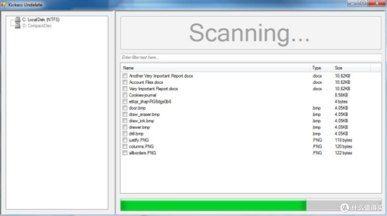Select the drawer.bmp filename
The height and width of the screenshot is (216, 387).
pos(139,127)
